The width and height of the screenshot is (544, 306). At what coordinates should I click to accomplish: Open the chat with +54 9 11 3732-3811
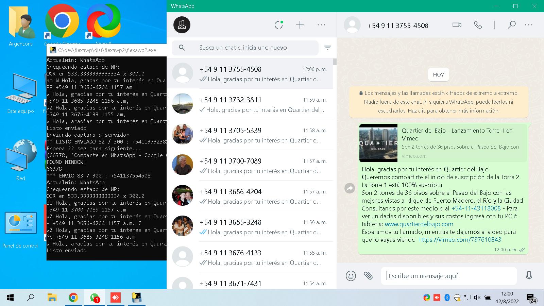tap(250, 104)
